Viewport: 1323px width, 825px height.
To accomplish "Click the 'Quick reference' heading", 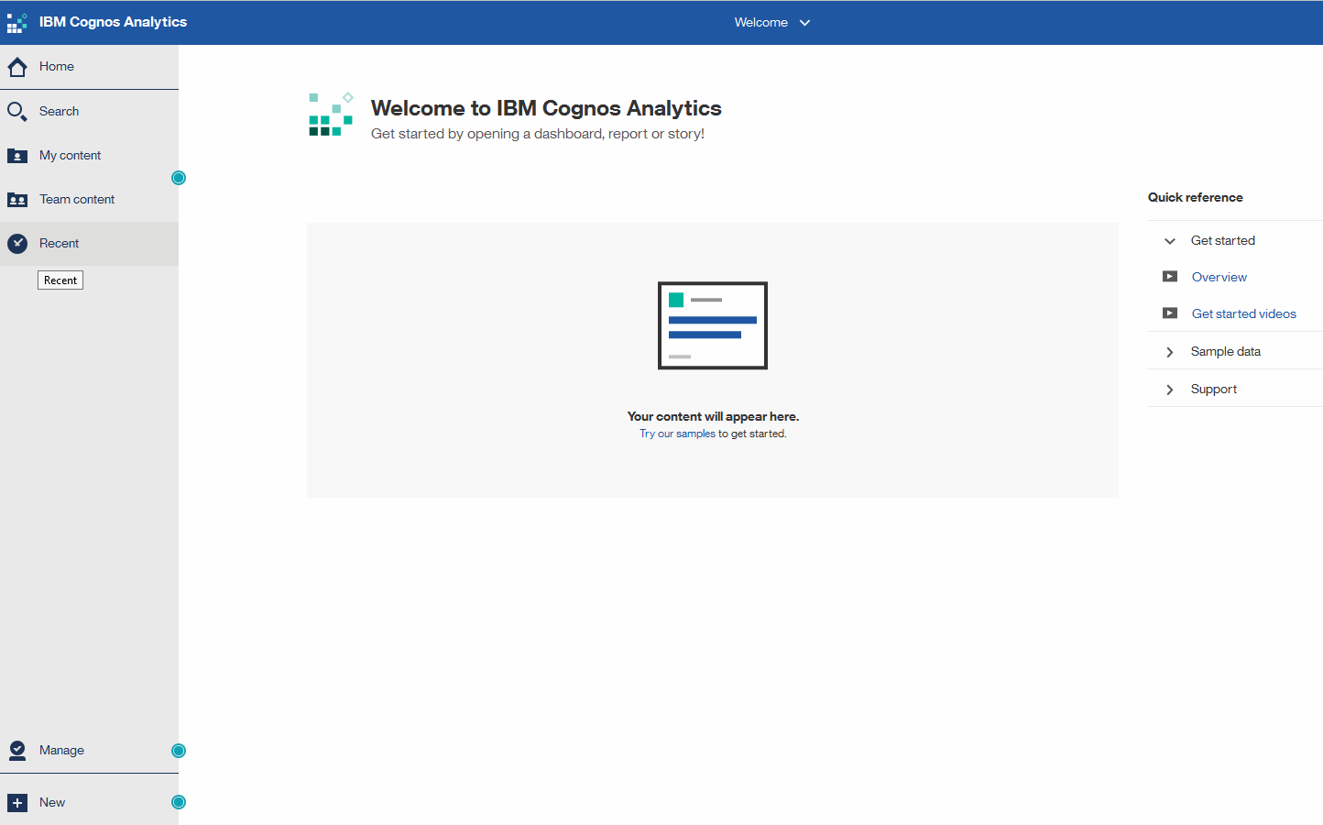I will (x=1195, y=197).
